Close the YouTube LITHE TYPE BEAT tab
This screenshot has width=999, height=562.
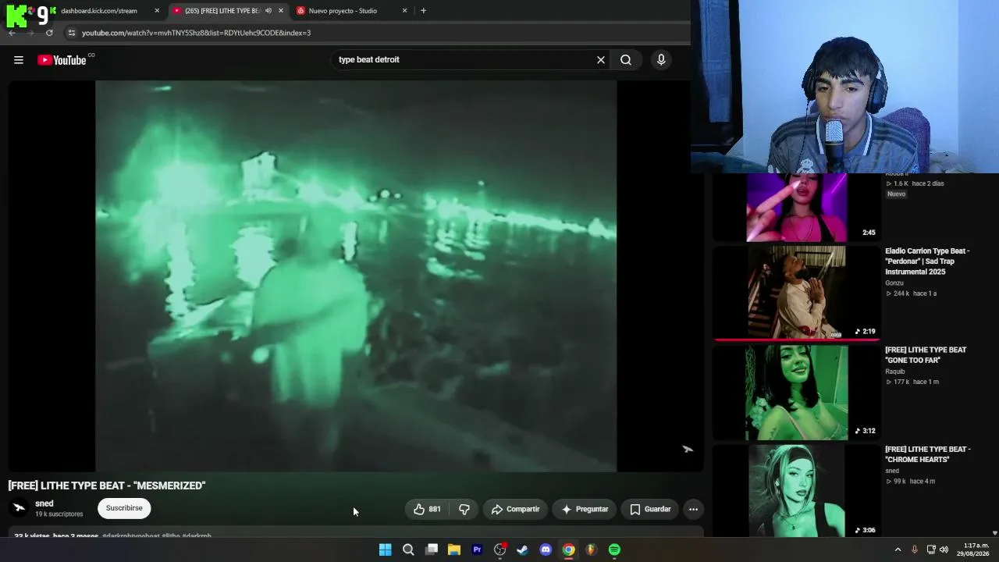pyautogui.click(x=281, y=11)
